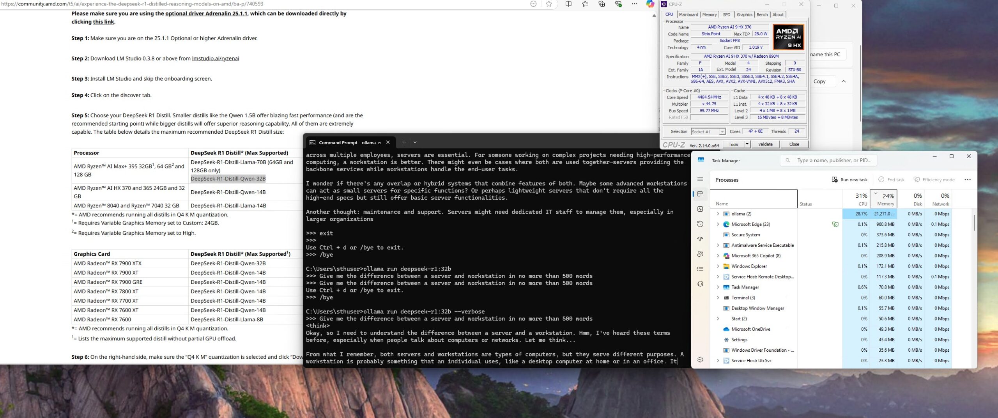Switch to Bench tab in CPU-Z
This screenshot has width=998, height=418.
point(762,14)
